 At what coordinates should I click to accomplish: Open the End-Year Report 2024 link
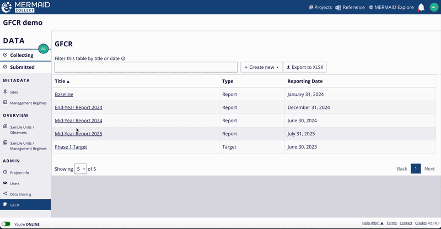78,107
